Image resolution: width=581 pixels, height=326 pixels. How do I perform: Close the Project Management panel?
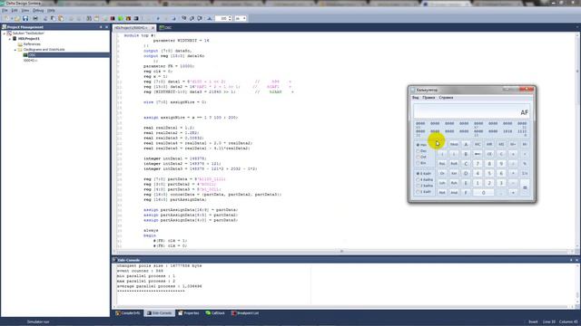click(x=107, y=27)
